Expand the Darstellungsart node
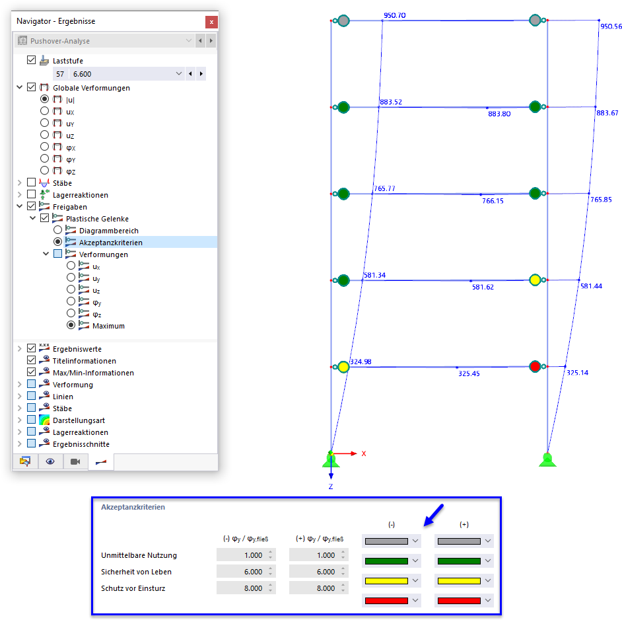Image resolution: width=622 pixels, height=620 pixels. (x=19, y=420)
